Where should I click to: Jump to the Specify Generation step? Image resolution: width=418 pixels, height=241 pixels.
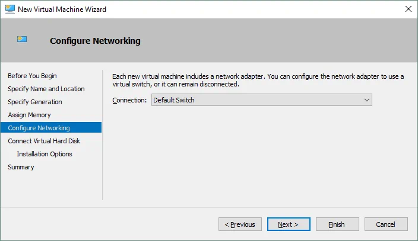tap(35, 102)
